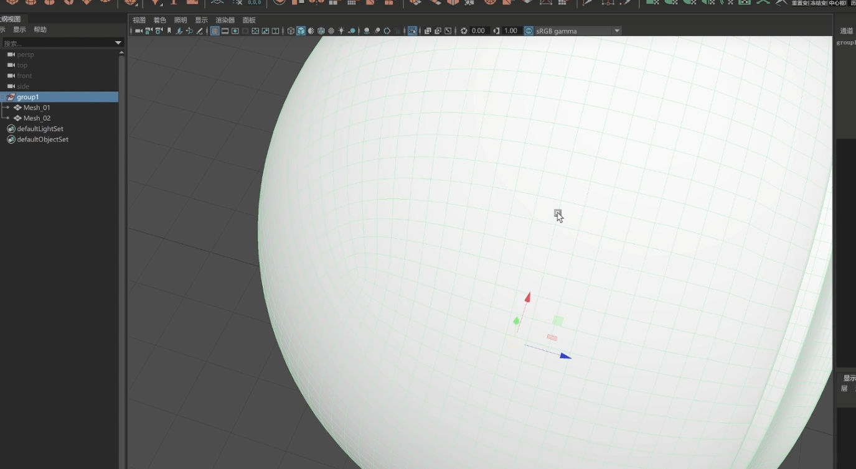856x469 pixels.
Task: Click the group1 node icon in outliner
Action: coord(11,97)
